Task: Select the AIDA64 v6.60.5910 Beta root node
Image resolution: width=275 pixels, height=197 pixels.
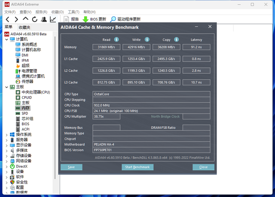Action: pos(25,34)
